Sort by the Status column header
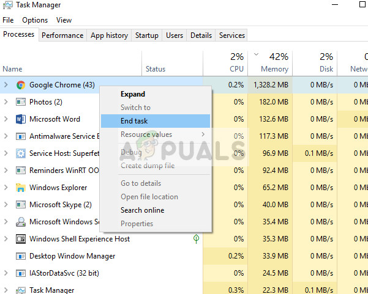368x294 pixels. (x=156, y=69)
